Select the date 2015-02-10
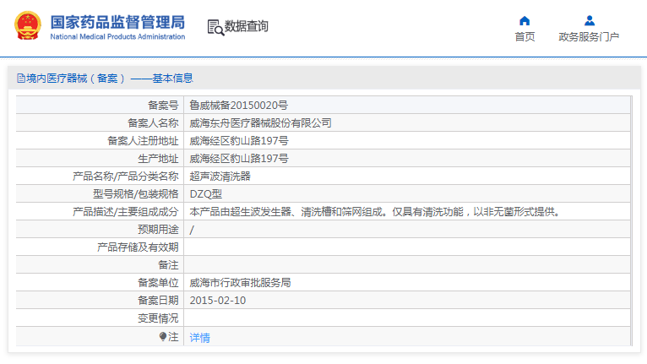This screenshot has width=647, height=364. point(217,301)
